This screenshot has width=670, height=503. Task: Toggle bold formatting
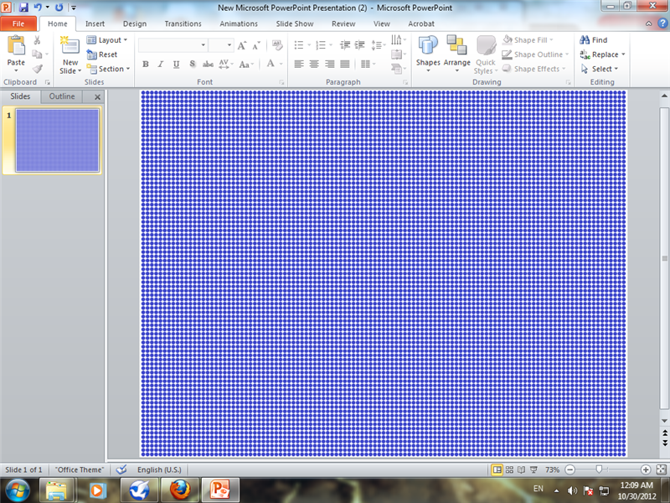146,64
